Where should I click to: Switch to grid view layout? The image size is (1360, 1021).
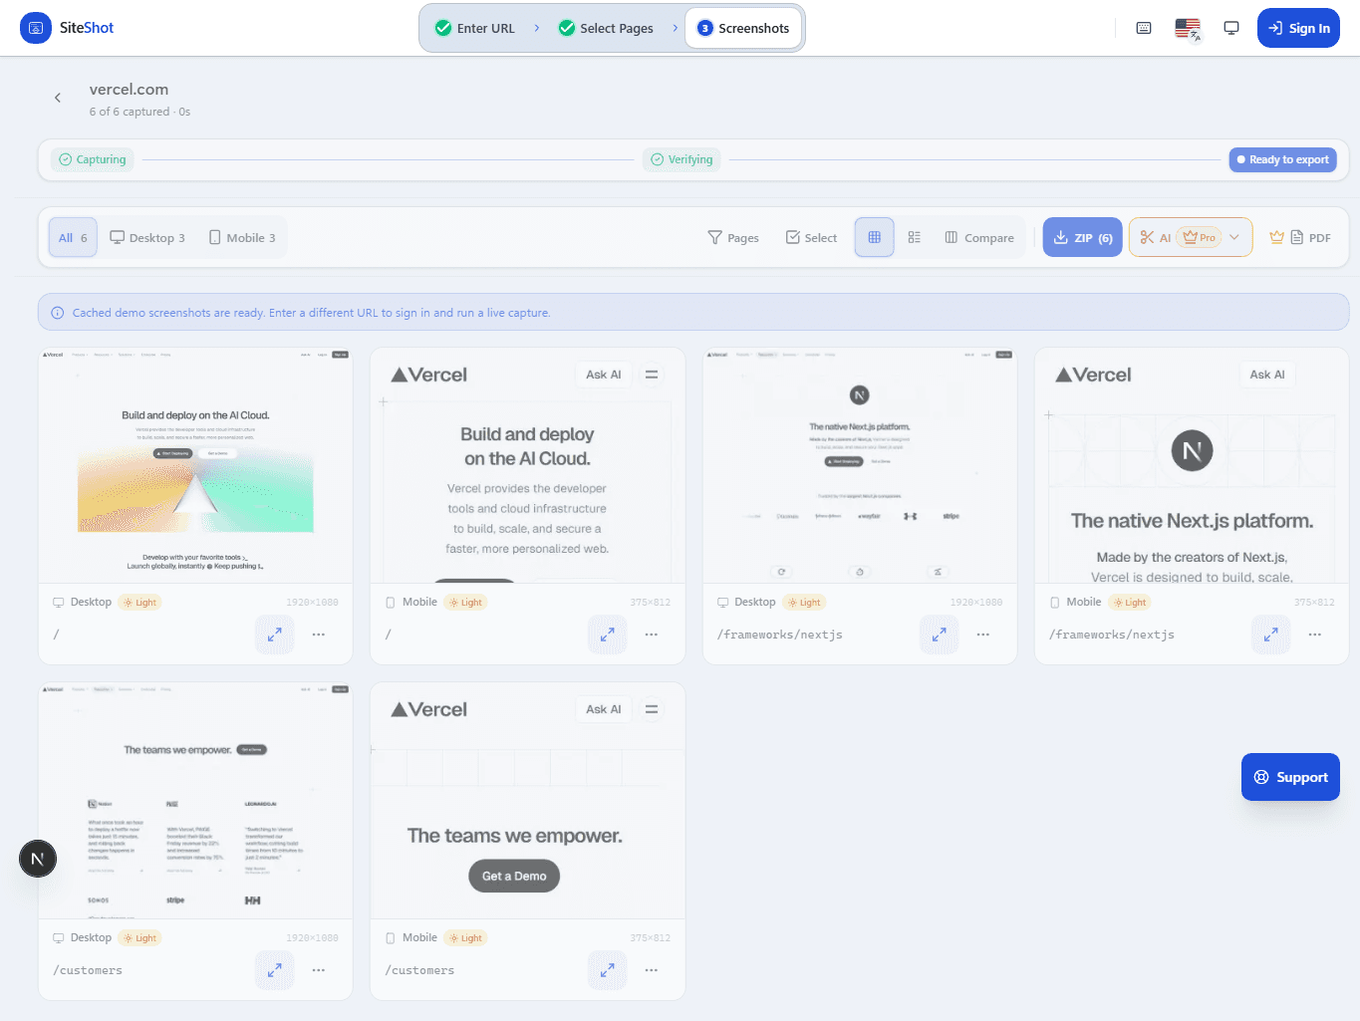pos(874,237)
